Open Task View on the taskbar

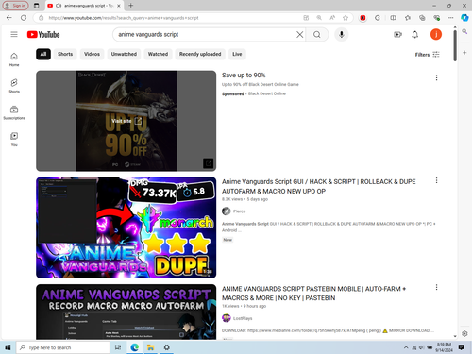(118, 347)
